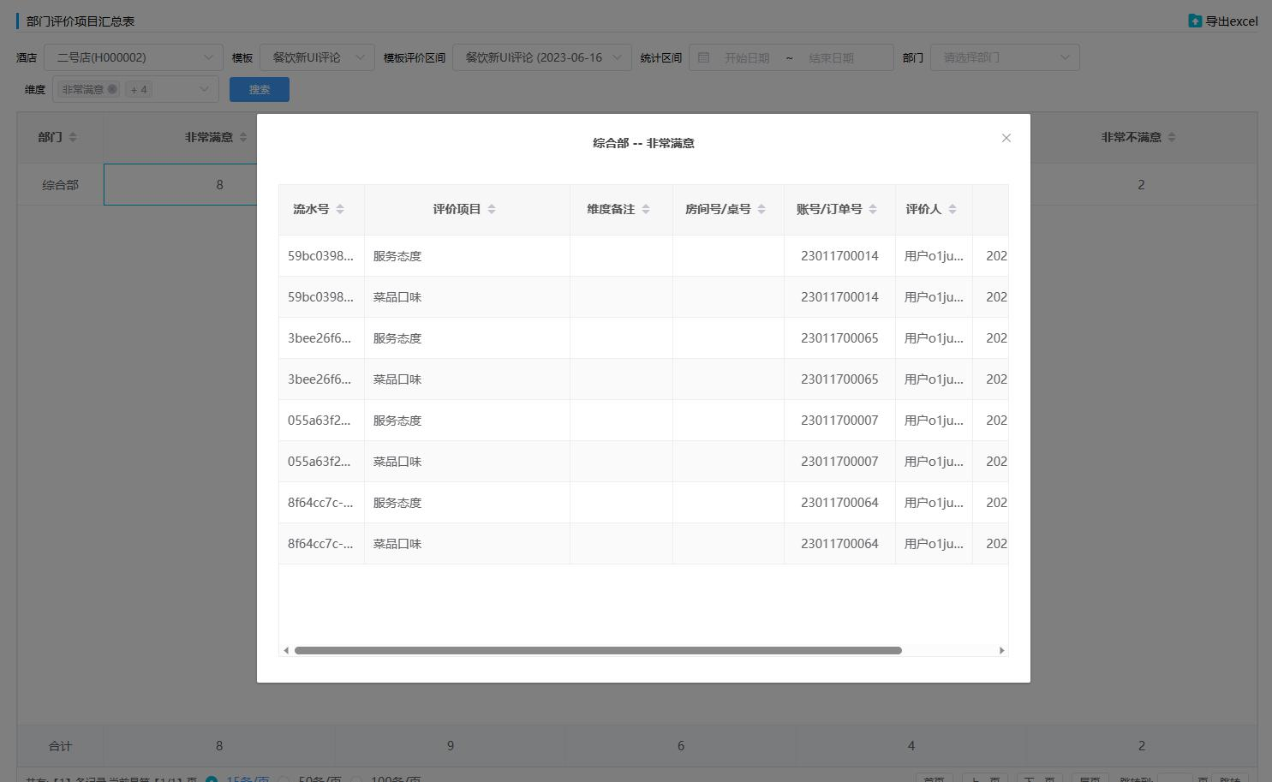The width and height of the screenshot is (1272, 782).
Task: Click sort icon on 评价项目 column
Action: click(492, 209)
